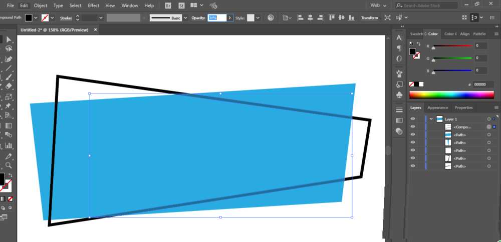
Task: Select the Zoom tool magnifier
Action: pos(9,165)
